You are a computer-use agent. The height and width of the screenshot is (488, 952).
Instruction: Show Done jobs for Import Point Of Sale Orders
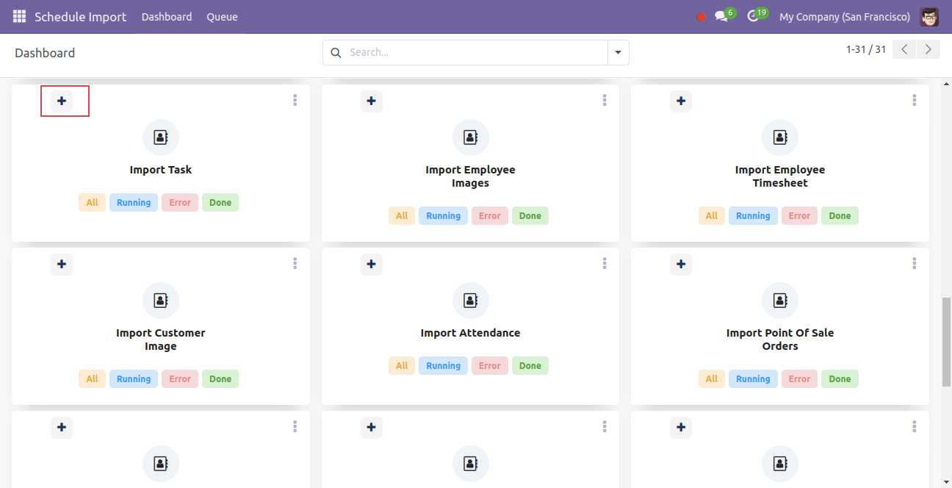click(840, 379)
